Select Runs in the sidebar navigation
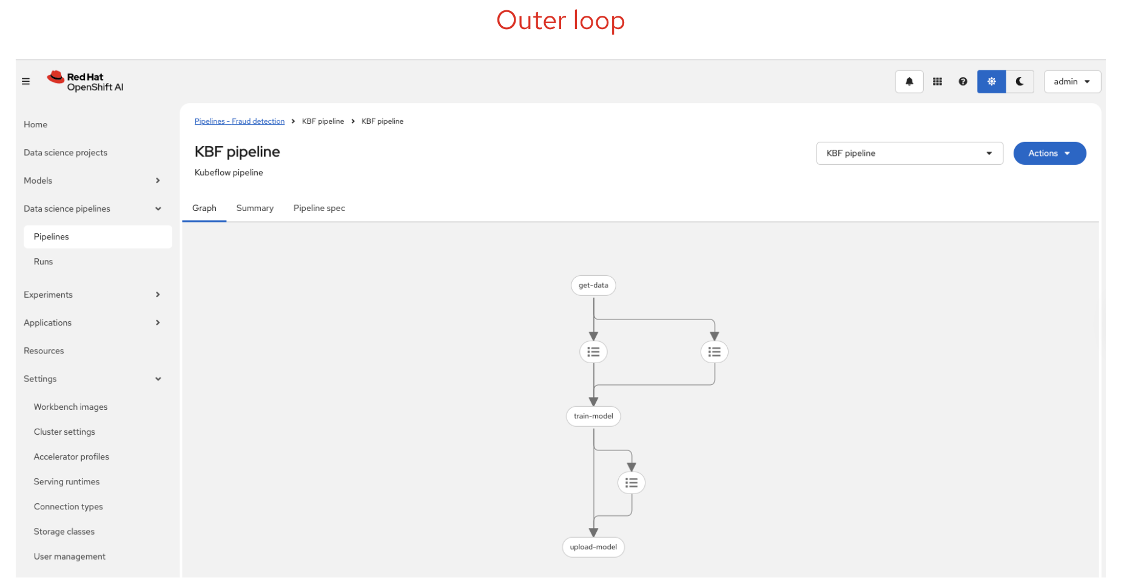Viewport: 1121px width, 582px height. [x=43, y=261]
